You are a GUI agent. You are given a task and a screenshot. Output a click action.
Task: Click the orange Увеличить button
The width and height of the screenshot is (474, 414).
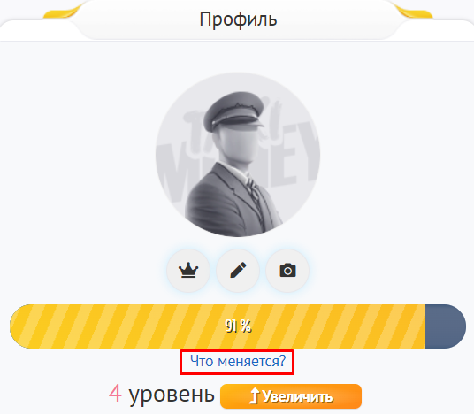291,396
